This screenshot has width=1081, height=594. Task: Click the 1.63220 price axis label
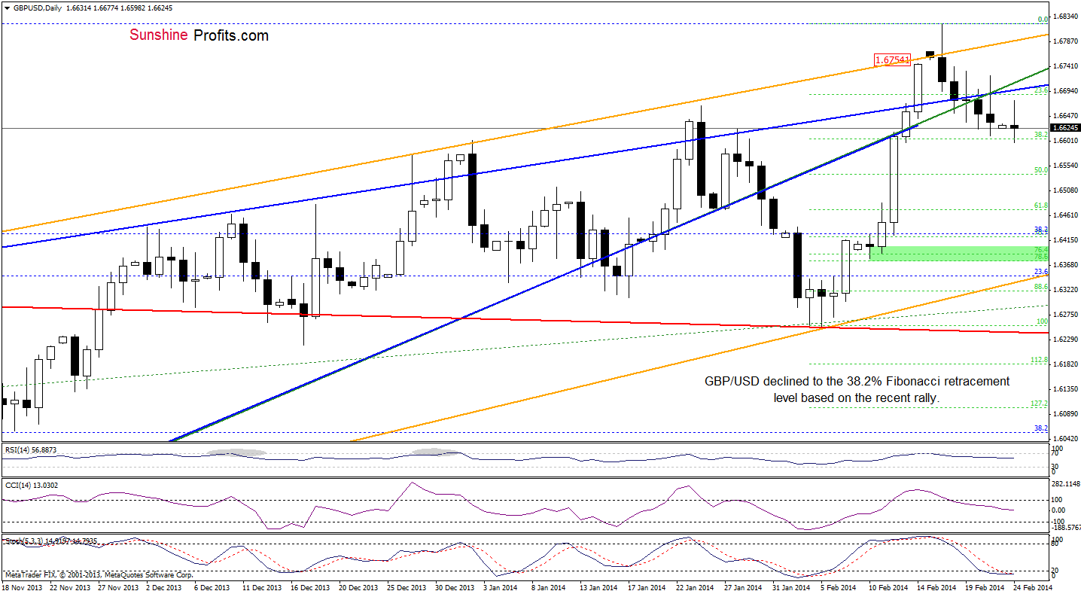pos(1066,289)
